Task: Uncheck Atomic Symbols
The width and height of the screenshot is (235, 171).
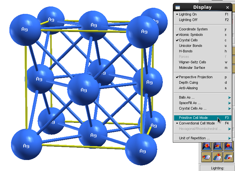Action: [x=203, y=35]
